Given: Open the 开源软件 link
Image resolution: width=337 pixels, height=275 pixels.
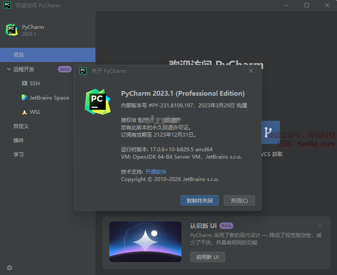Looking at the screenshot, I should 156,172.
